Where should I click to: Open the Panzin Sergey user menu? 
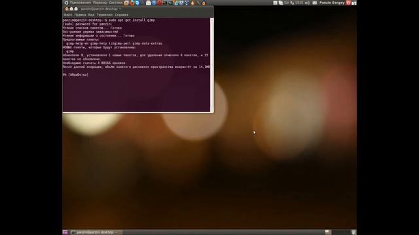tap(332, 3)
